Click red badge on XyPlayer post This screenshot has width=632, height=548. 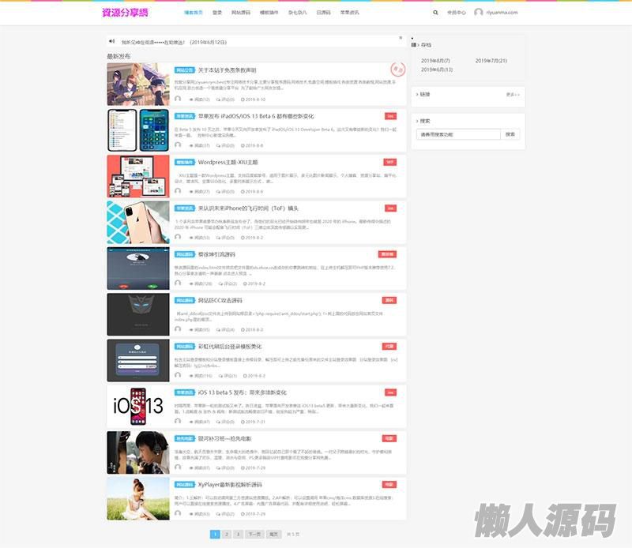(389, 484)
